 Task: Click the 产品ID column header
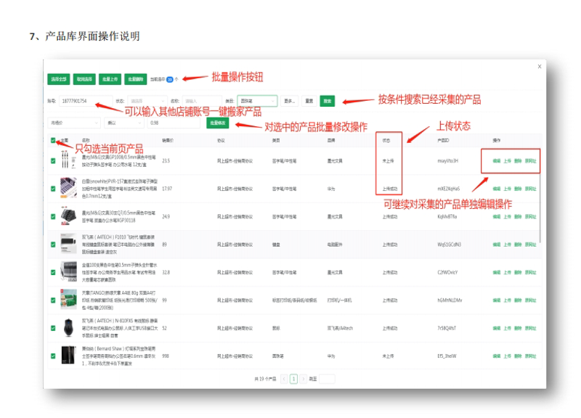[x=443, y=140]
